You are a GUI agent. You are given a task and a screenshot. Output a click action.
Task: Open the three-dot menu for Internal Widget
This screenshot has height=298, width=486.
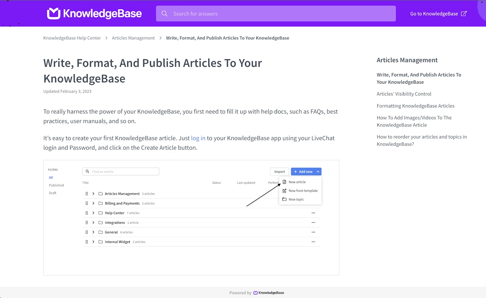[313, 242]
